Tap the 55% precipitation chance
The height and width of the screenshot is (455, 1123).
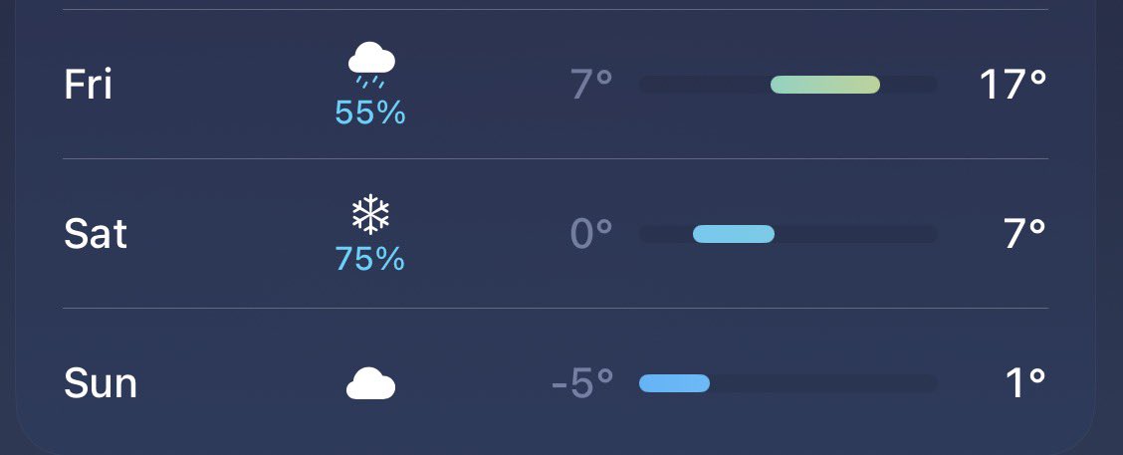(x=370, y=113)
